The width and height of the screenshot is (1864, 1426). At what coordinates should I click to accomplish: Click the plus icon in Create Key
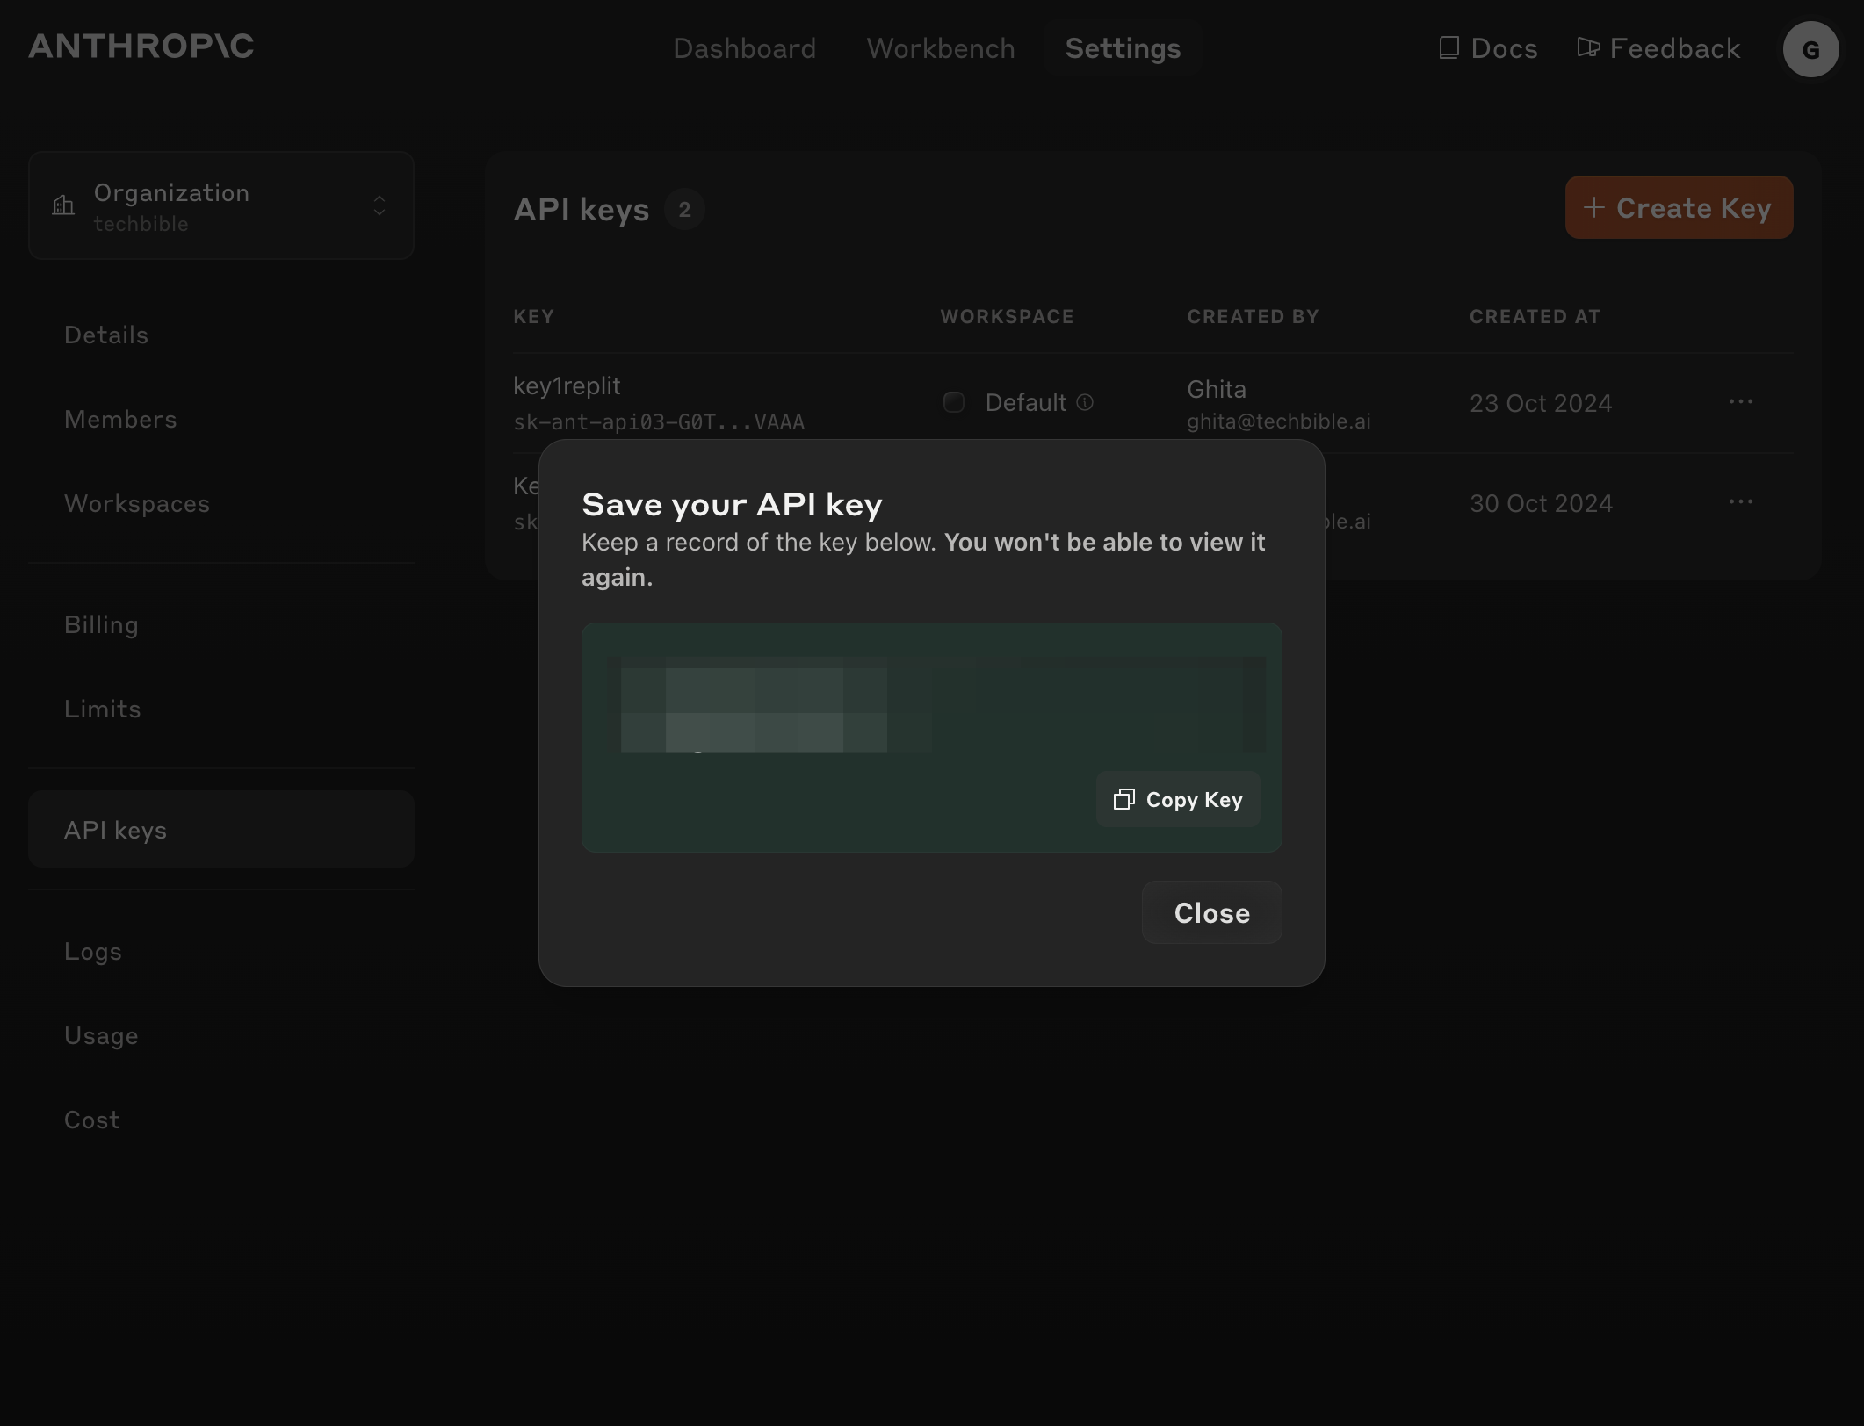click(x=1593, y=207)
